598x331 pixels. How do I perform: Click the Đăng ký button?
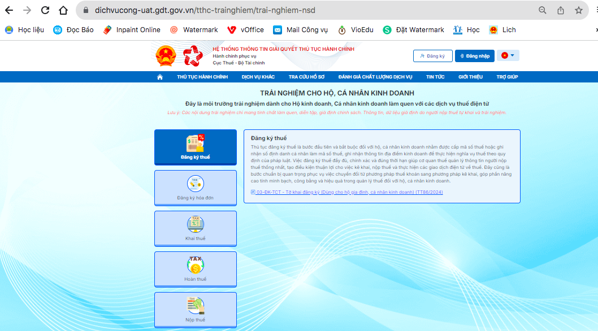click(432, 56)
